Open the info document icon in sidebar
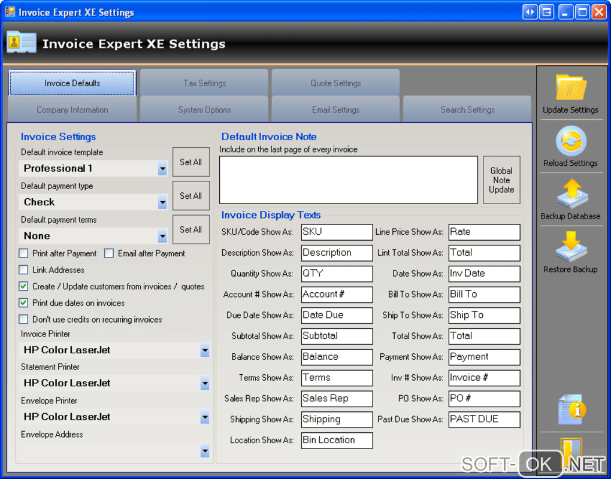Screen dimensions: 611x479 pos(571,410)
